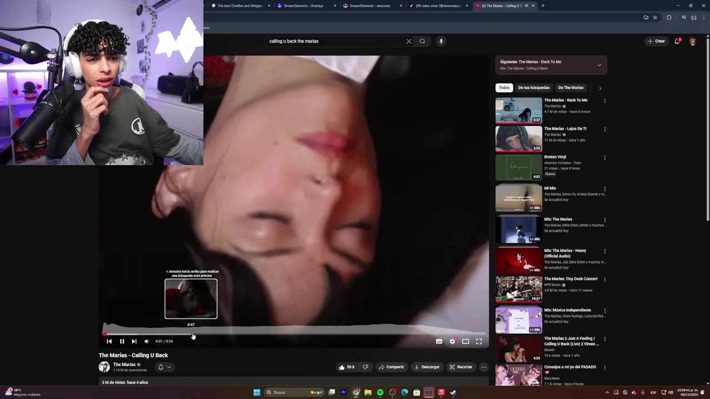This screenshot has width=710, height=399.
Task: Open notification bell dropdown for The Marías
Action: (164, 367)
